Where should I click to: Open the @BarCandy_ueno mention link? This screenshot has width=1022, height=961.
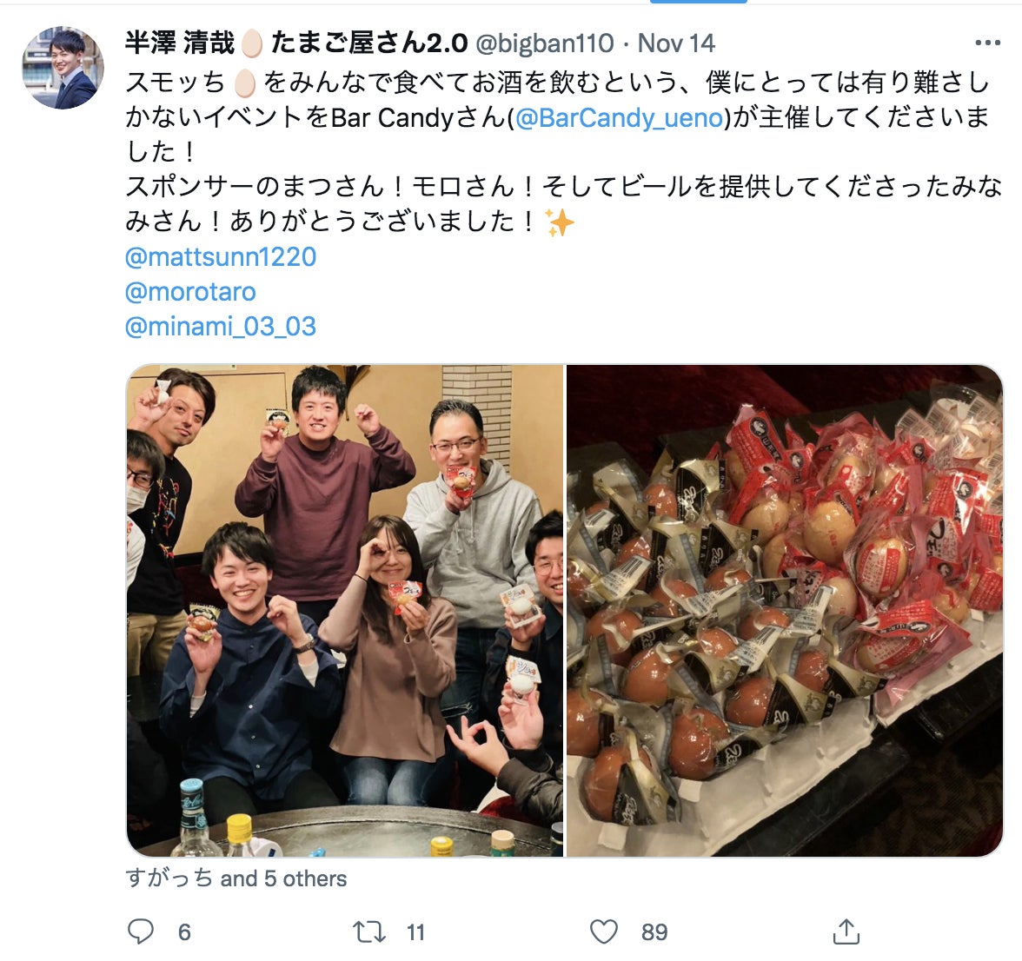(619, 118)
